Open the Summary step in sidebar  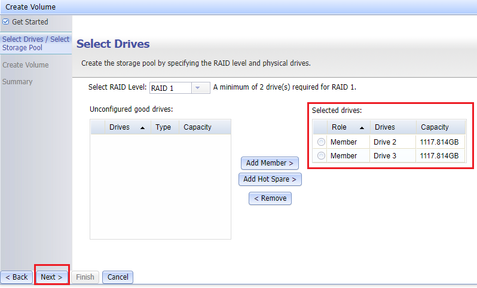17,82
